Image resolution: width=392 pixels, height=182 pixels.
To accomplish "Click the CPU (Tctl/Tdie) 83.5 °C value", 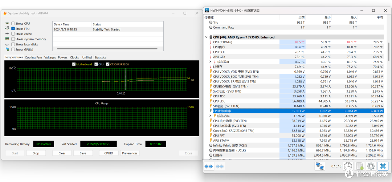I will 299,42.
